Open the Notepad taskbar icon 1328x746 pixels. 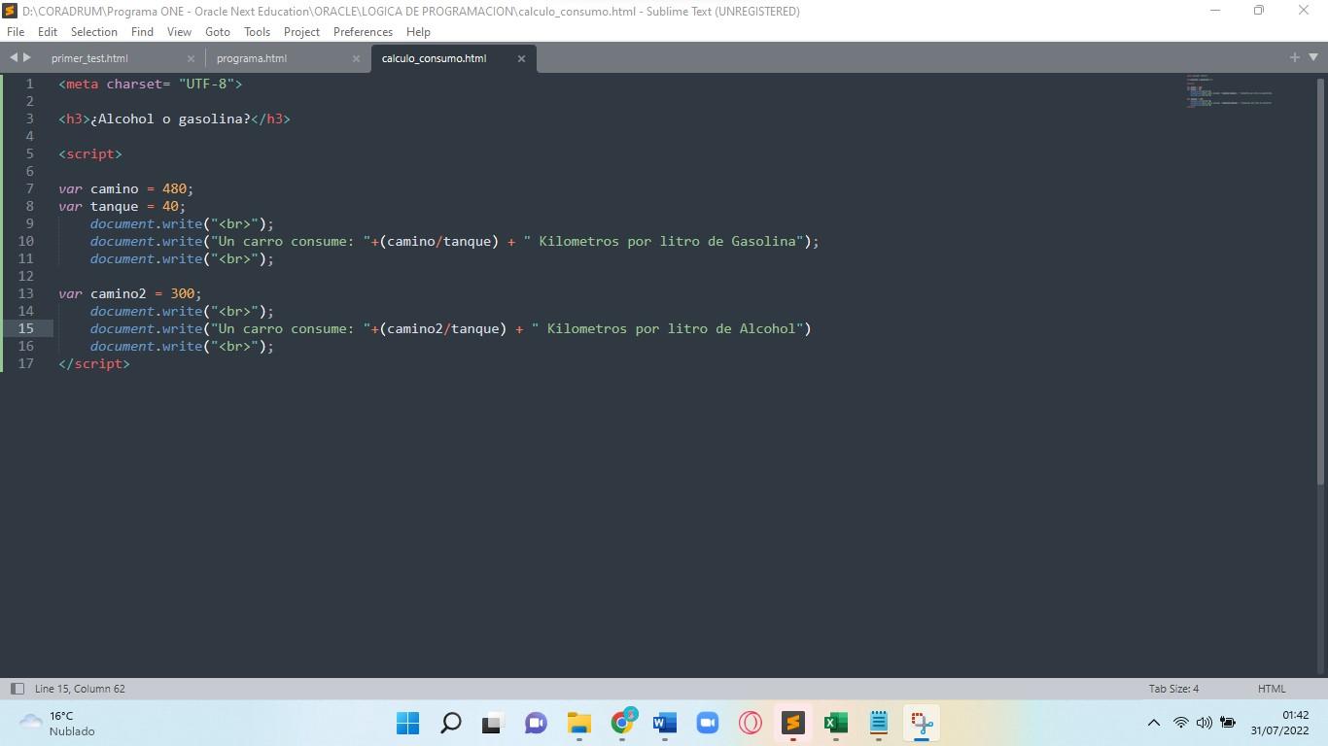(879, 723)
